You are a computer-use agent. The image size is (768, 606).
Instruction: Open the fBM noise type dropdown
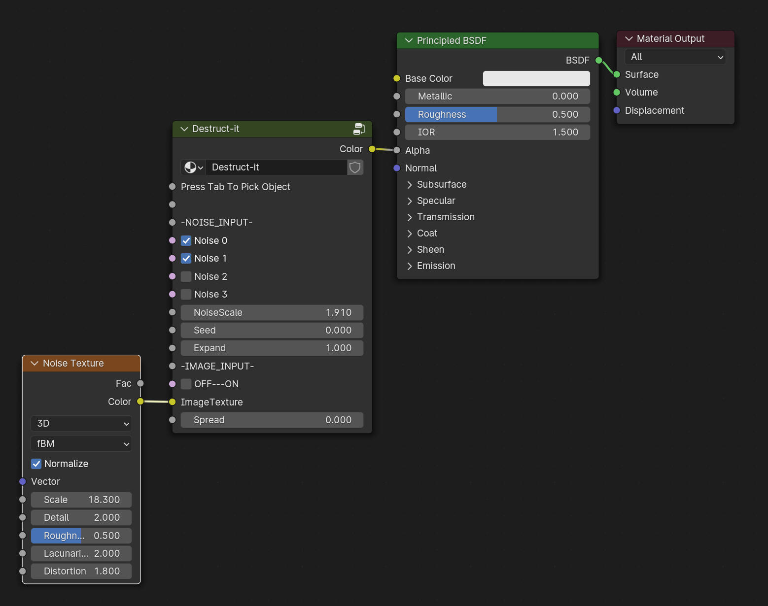click(81, 443)
